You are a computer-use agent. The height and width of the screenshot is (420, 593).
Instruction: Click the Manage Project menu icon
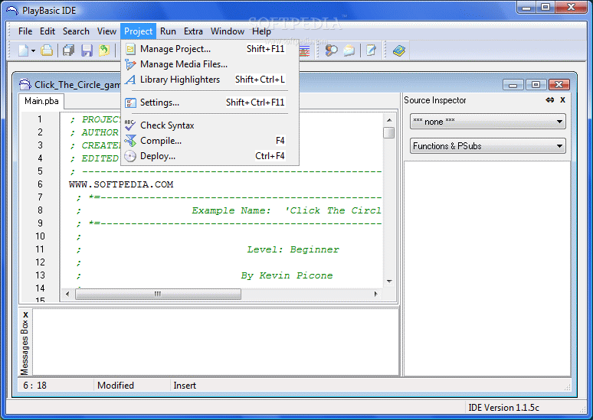click(x=130, y=49)
